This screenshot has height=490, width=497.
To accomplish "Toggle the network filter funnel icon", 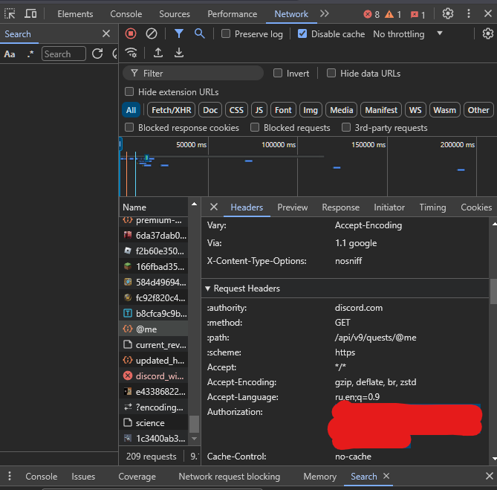I will tap(179, 33).
